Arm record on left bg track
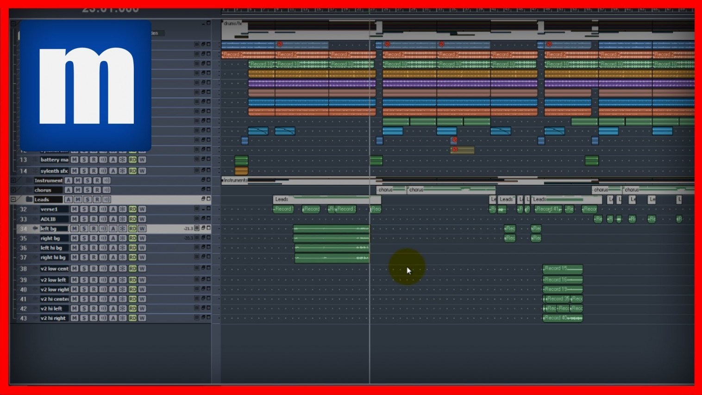This screenshot has height=395, width=702. tap(94, 229)
